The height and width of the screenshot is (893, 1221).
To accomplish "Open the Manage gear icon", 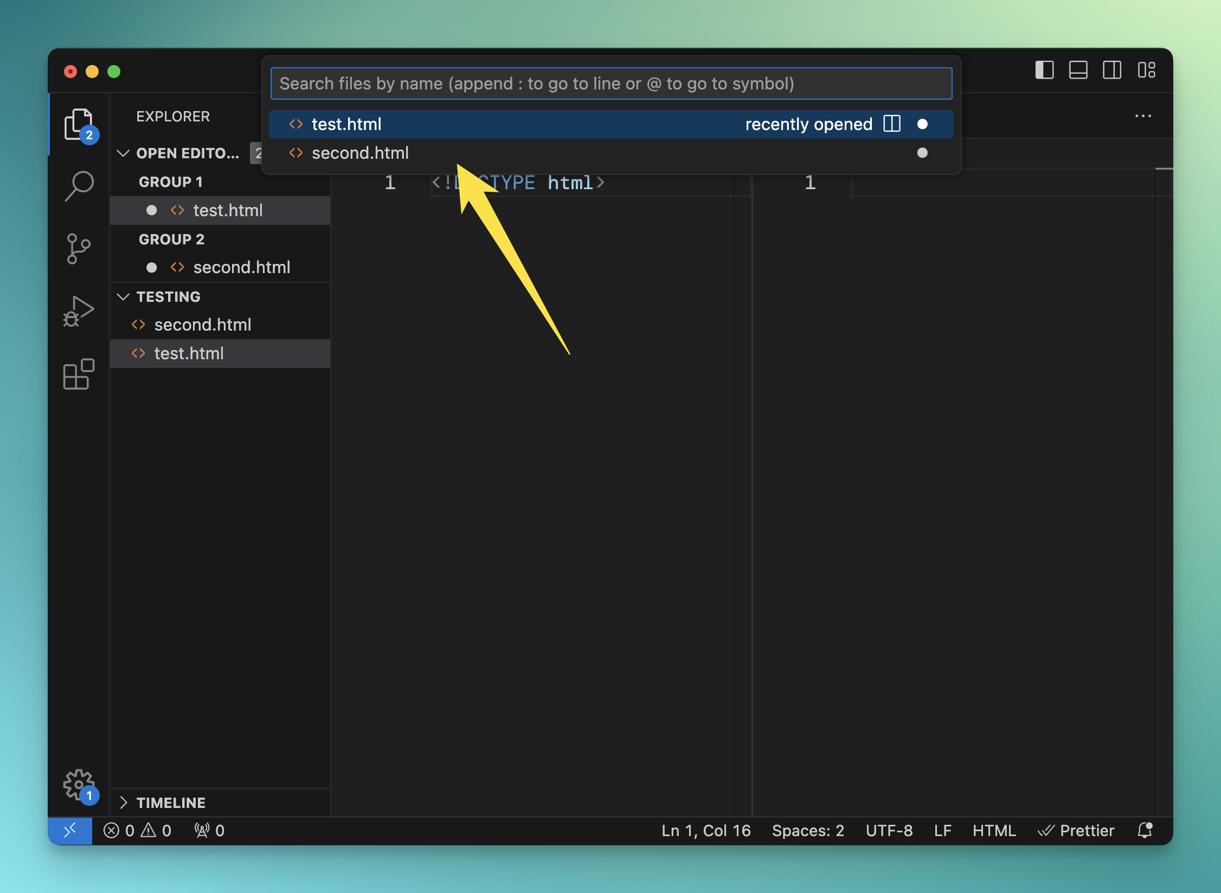I will click(79, 784).
